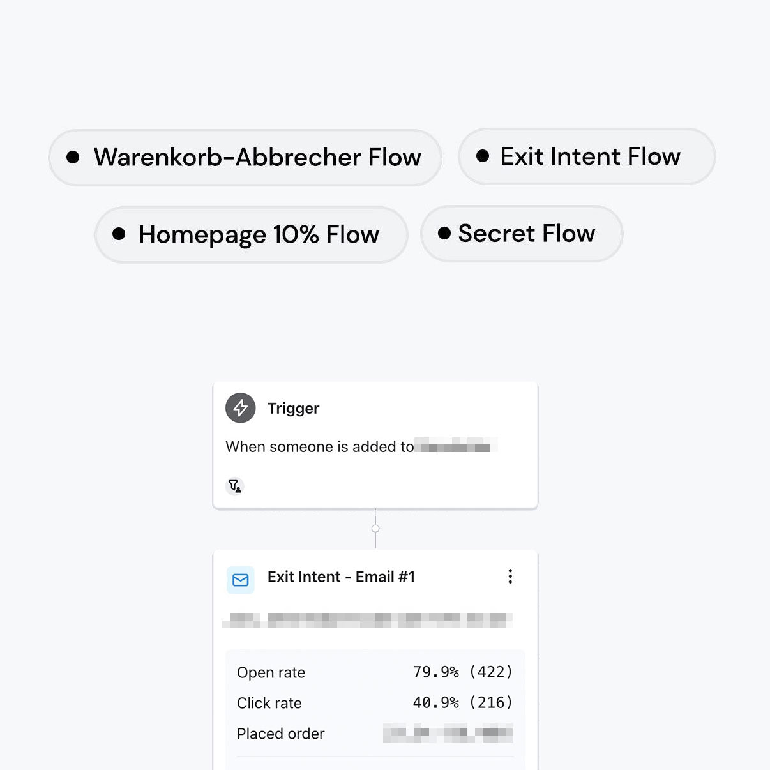The image size is (770, 770).
Task: Click the bullet dot of Exit Intent Flow
Action: coord(483,156)
